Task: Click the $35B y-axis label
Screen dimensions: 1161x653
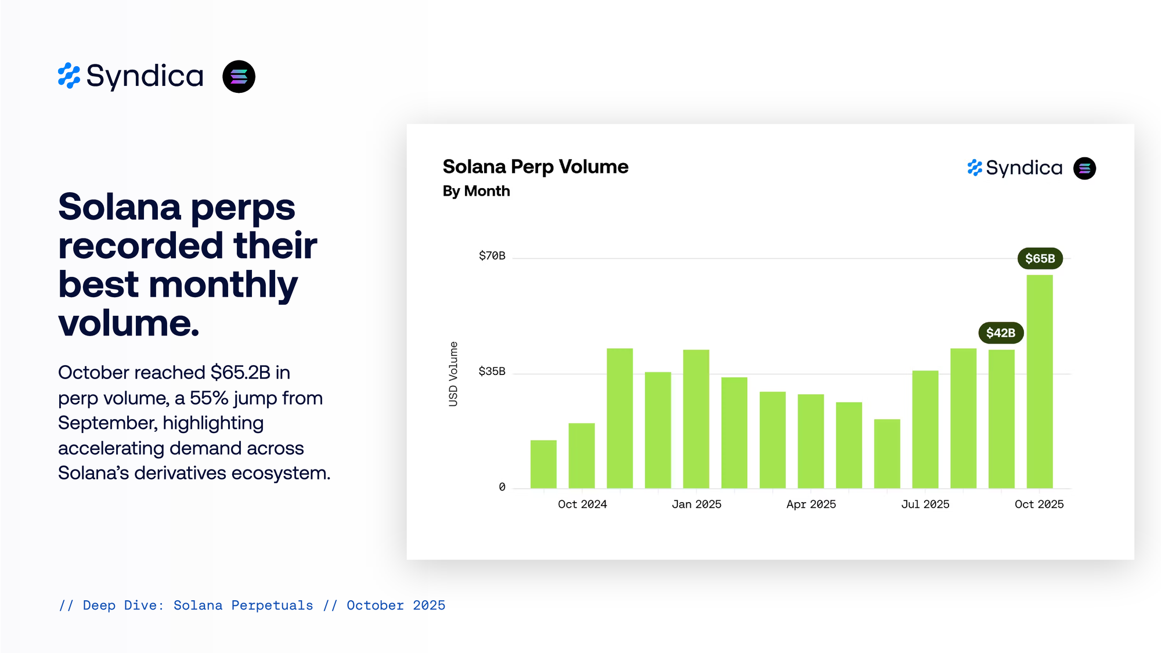Action: (492, 371)
